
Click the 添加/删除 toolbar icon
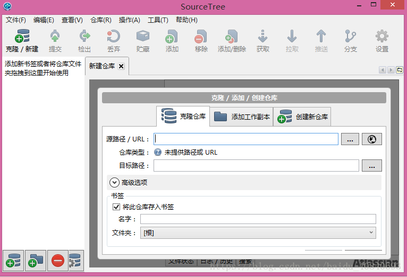coord(232,36)
